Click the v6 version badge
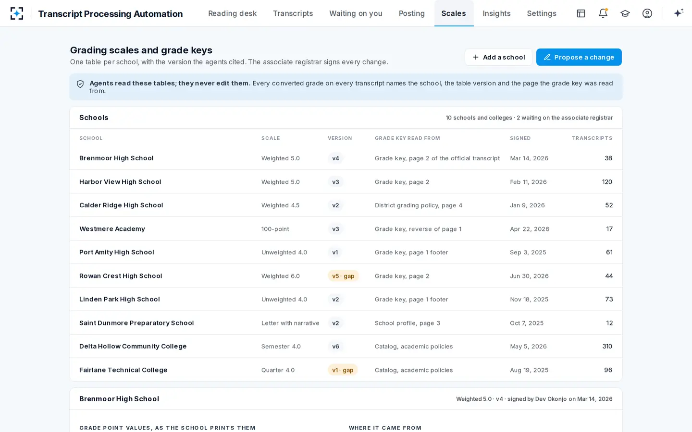The height and width of the screenshot is (432, 692). pos(335,347)
